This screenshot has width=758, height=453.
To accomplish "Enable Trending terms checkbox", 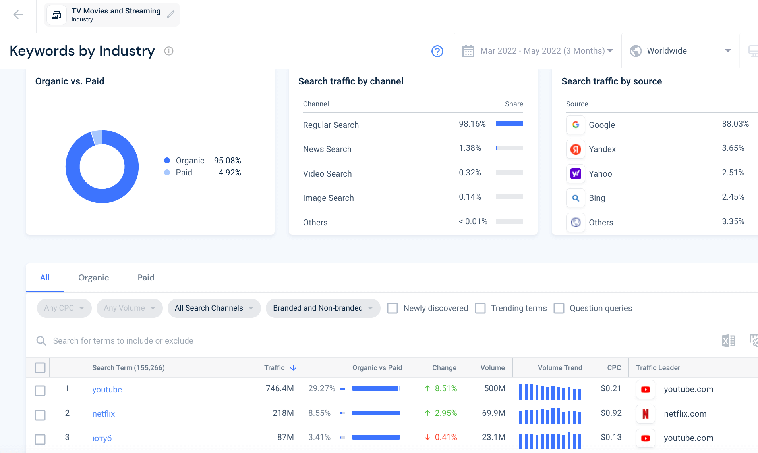I will (480, 308).
